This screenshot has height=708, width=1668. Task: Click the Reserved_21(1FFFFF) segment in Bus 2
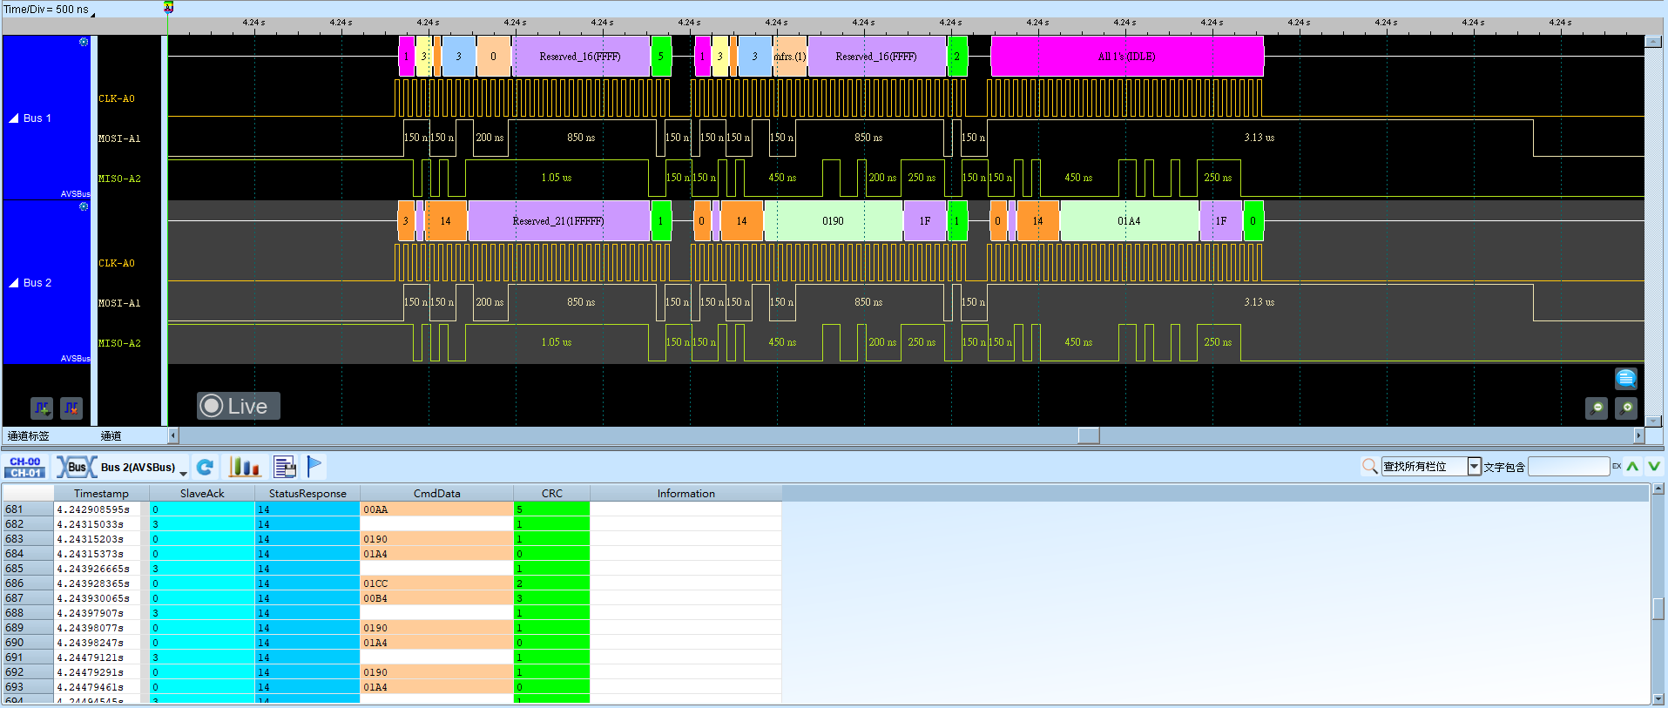point(558,221)
